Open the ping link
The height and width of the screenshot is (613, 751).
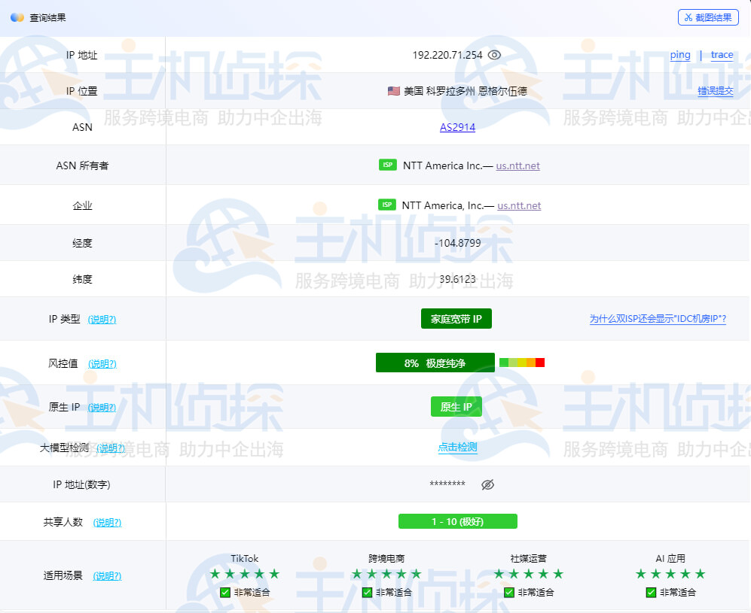pyautogui.click(x=680, y=55)
